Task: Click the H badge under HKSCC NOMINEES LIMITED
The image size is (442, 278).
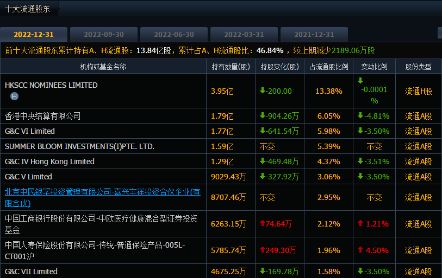Action: coord(14,96)
